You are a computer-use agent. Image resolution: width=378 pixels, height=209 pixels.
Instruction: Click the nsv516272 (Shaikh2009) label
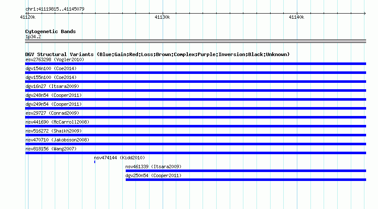click(54, 131)
